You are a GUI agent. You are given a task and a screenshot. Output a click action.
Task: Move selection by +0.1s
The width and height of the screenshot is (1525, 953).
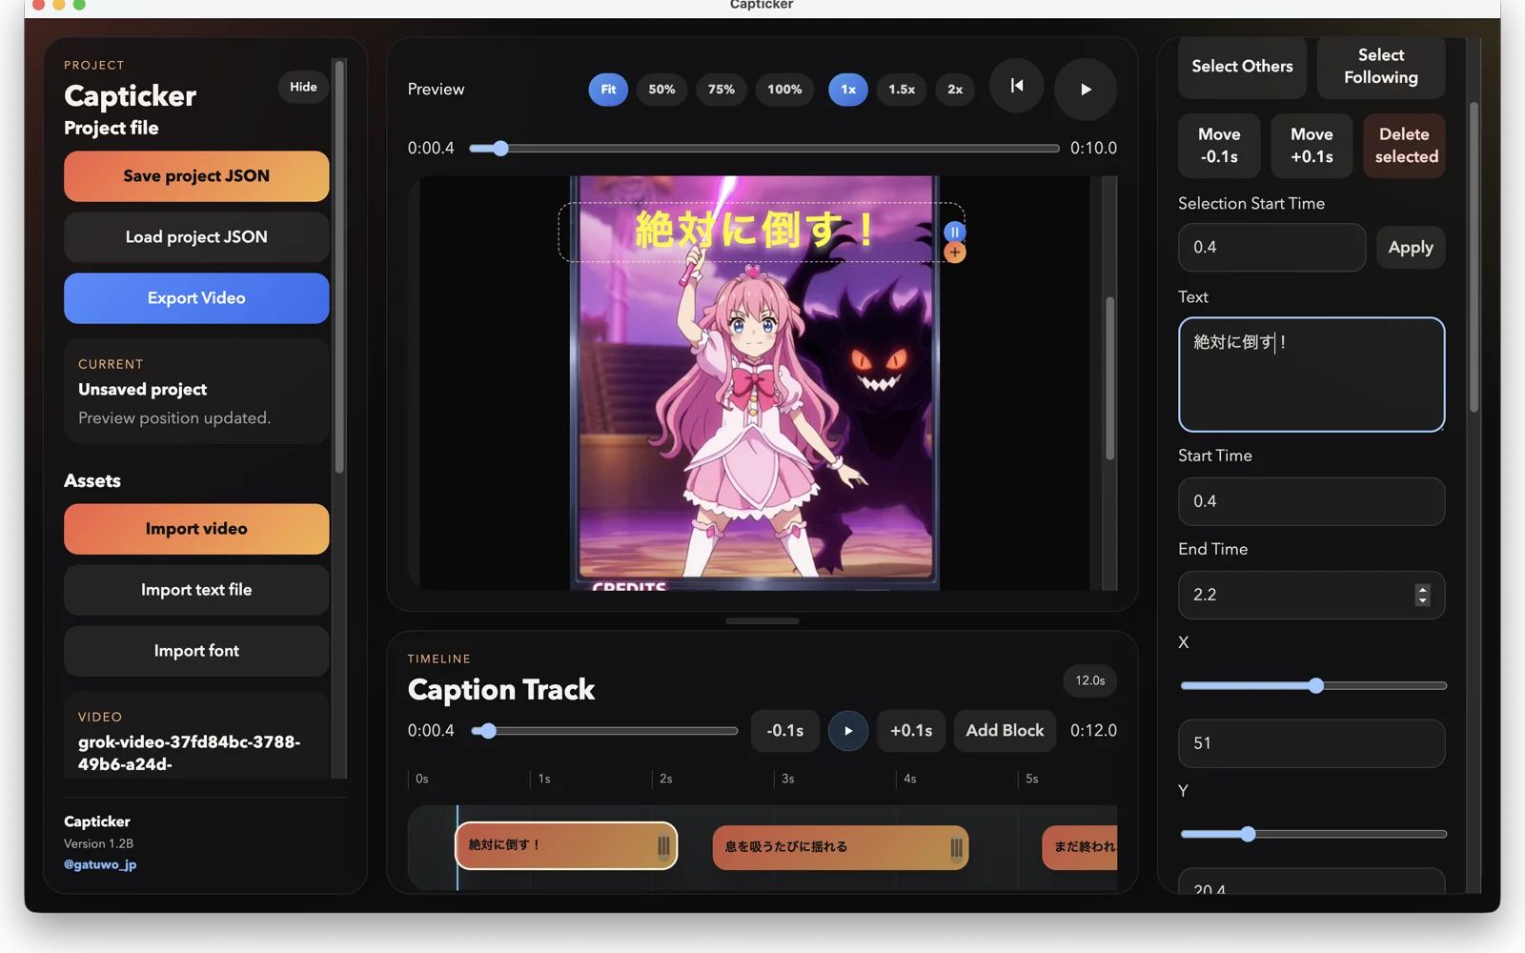(1311, 146)
